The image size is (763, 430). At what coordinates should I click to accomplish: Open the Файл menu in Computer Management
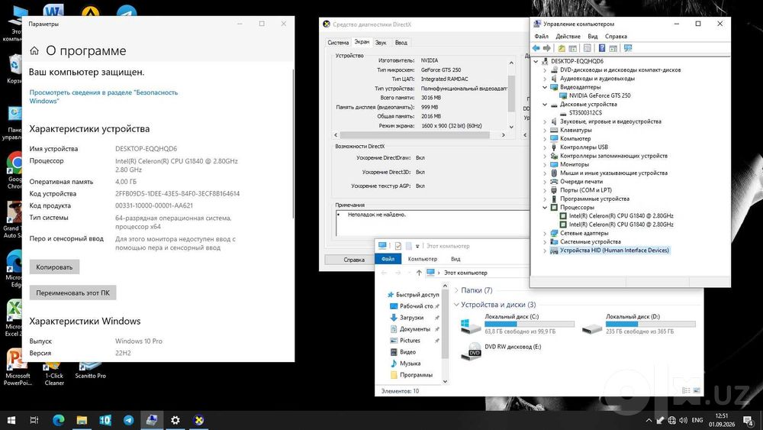[541, 37]
